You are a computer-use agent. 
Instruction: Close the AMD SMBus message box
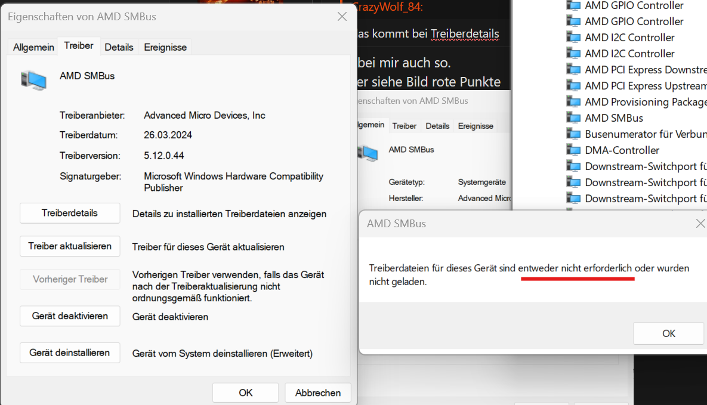pyautogui.click(x=700, y=223)
